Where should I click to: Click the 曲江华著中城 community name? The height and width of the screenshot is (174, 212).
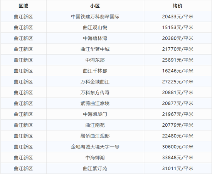95,49
